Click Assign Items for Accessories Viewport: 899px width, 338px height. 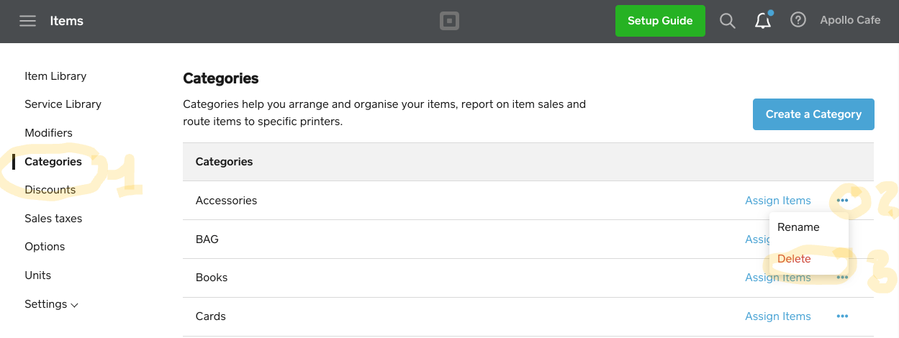(777, 201)
